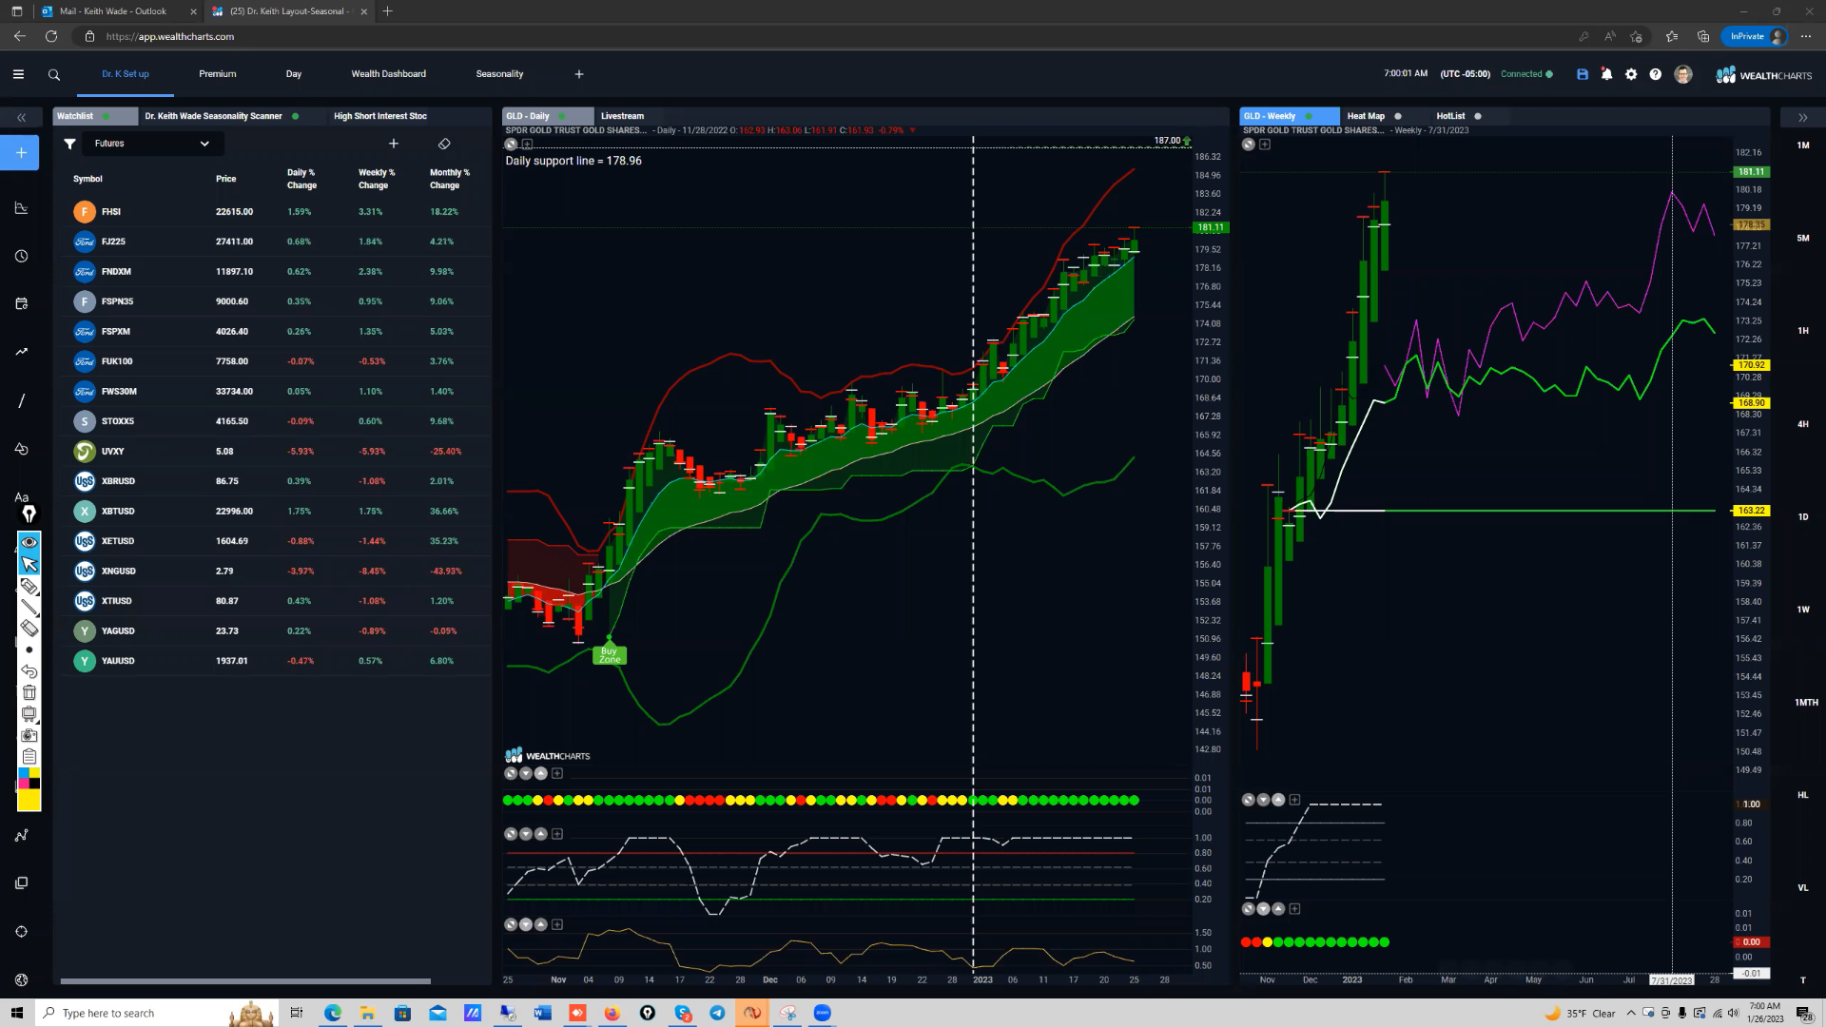Toggle the Seasonality Scanner tab link dot
This screenshot has height=1027, width=1826.
[x=296, y=116]
